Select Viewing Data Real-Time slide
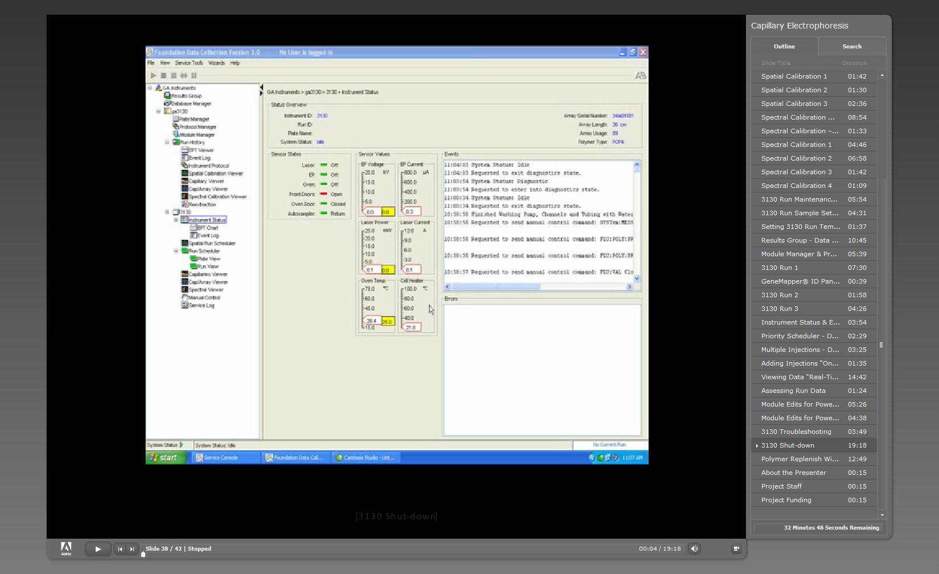 (814, 377)
